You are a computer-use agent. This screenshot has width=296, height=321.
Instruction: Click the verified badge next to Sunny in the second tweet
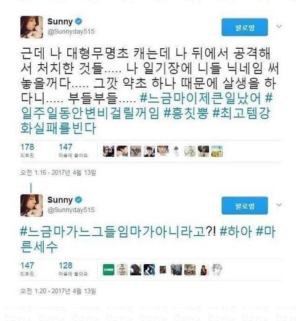78,199
